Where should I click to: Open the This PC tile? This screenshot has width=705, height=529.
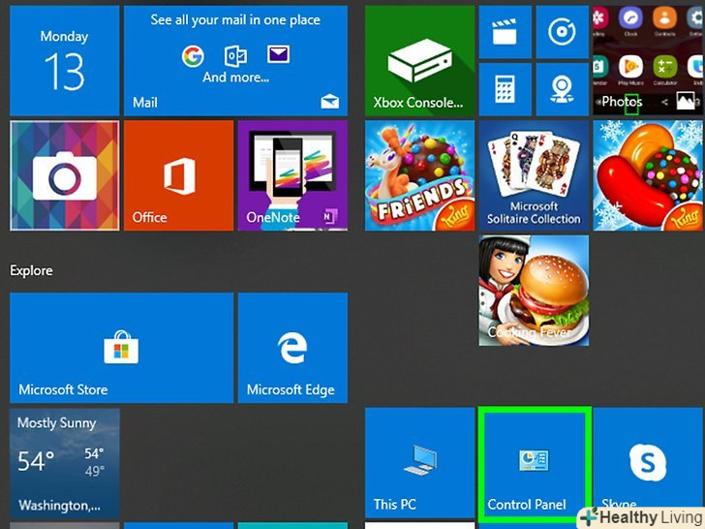point(419,463)
